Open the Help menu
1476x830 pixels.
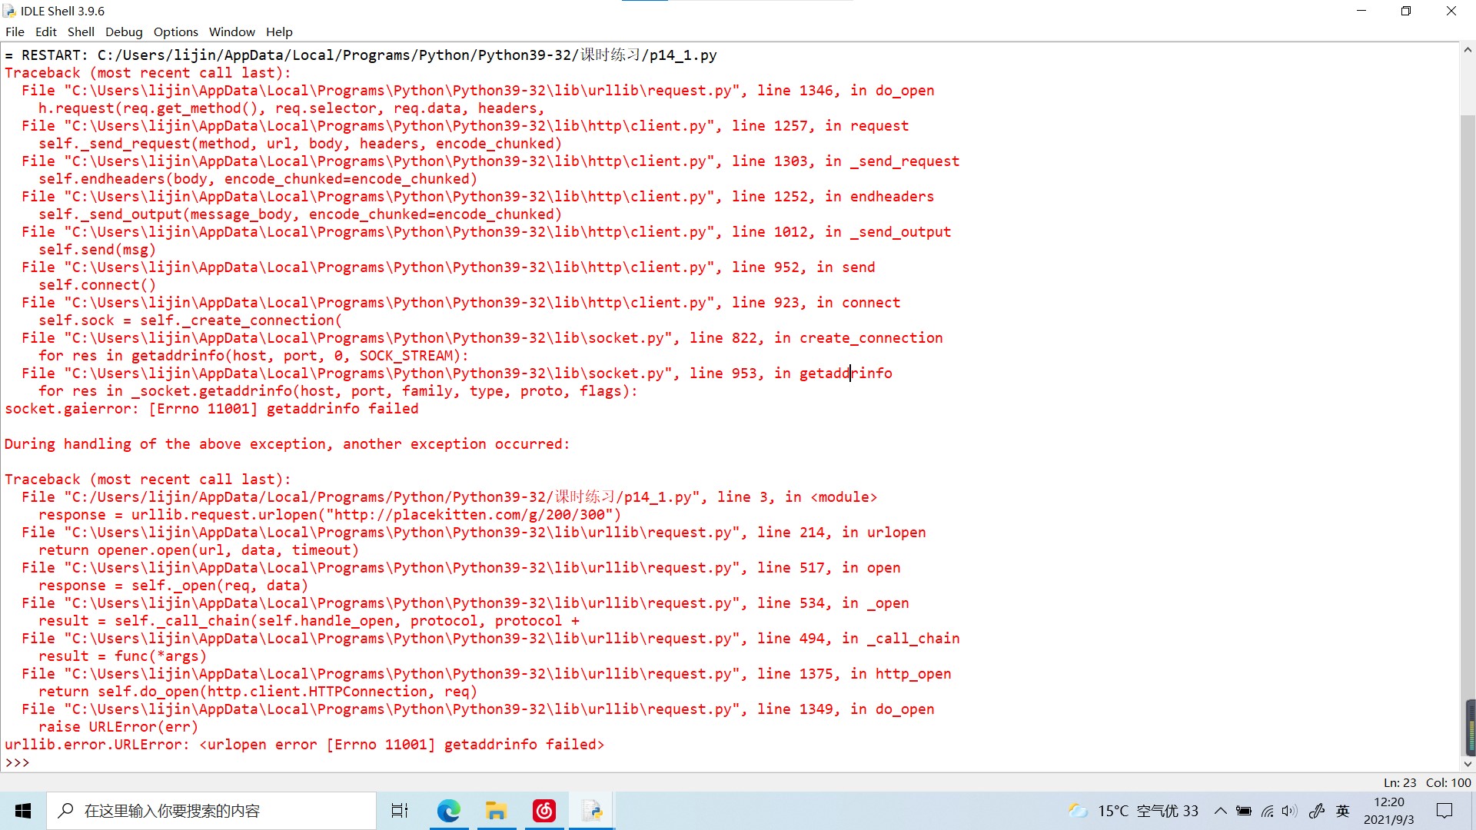pyautogui.click(x=279, y=32)
